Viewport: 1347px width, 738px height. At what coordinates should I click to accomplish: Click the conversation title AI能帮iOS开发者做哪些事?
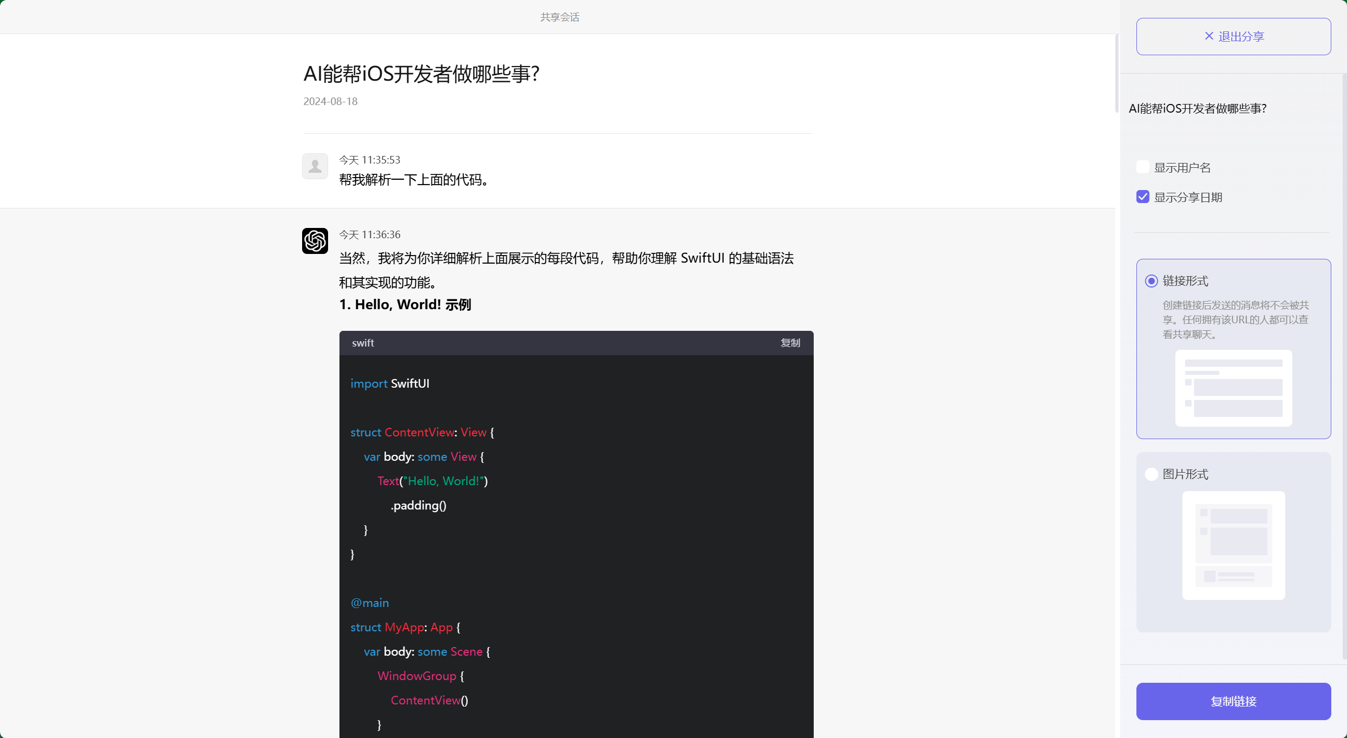[x=422, y=73]
